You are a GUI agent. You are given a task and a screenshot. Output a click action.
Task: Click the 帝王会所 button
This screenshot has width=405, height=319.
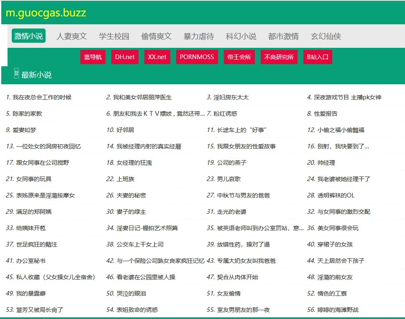239,57
